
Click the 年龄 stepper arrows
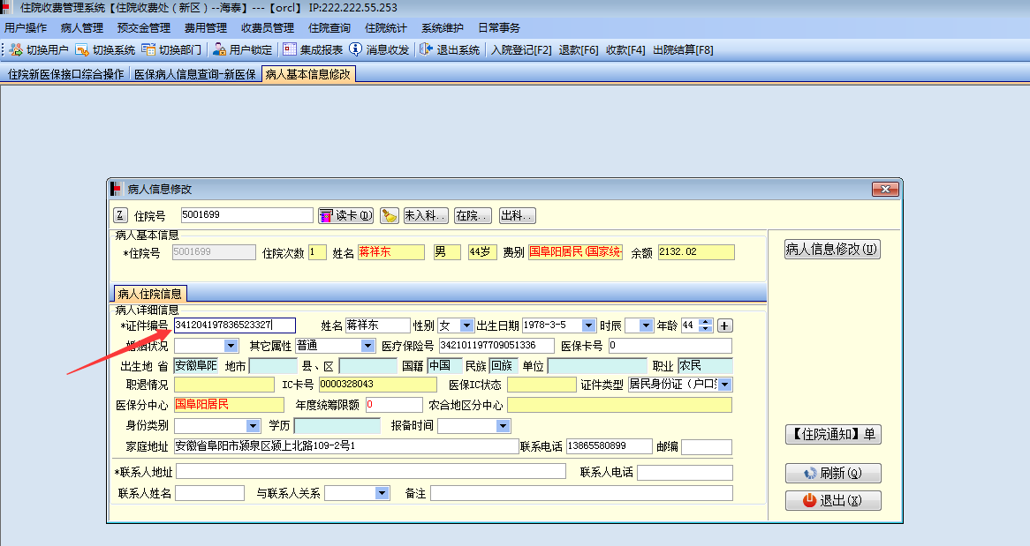pos(706,325)
